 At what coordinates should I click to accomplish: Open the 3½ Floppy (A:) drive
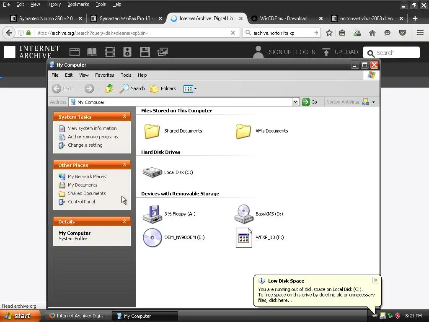(152, 214)
